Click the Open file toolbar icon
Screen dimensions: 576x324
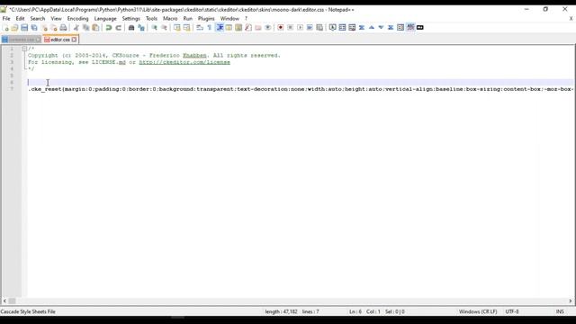point(14,28)
